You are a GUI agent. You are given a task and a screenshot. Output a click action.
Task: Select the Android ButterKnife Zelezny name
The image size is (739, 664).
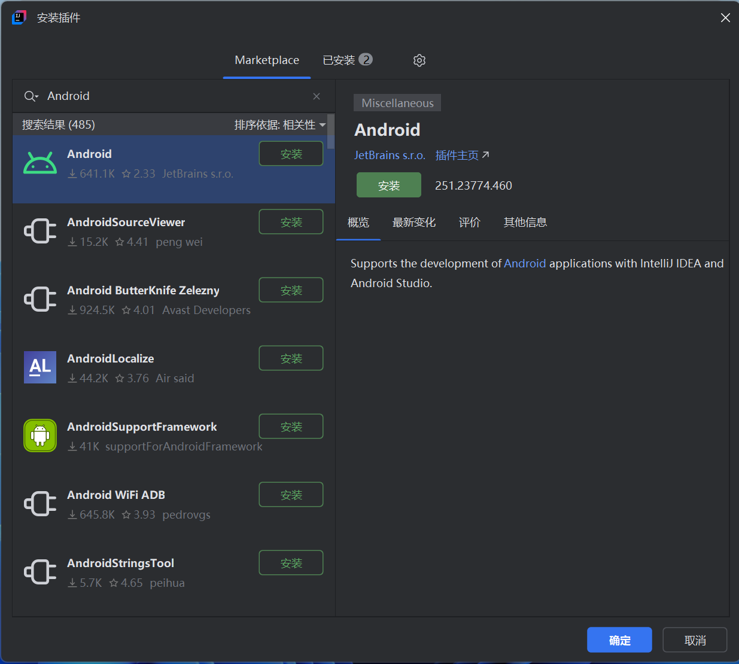click(x=143, y=291)
